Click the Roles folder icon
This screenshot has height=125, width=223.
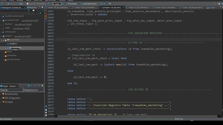pos(6,52)
